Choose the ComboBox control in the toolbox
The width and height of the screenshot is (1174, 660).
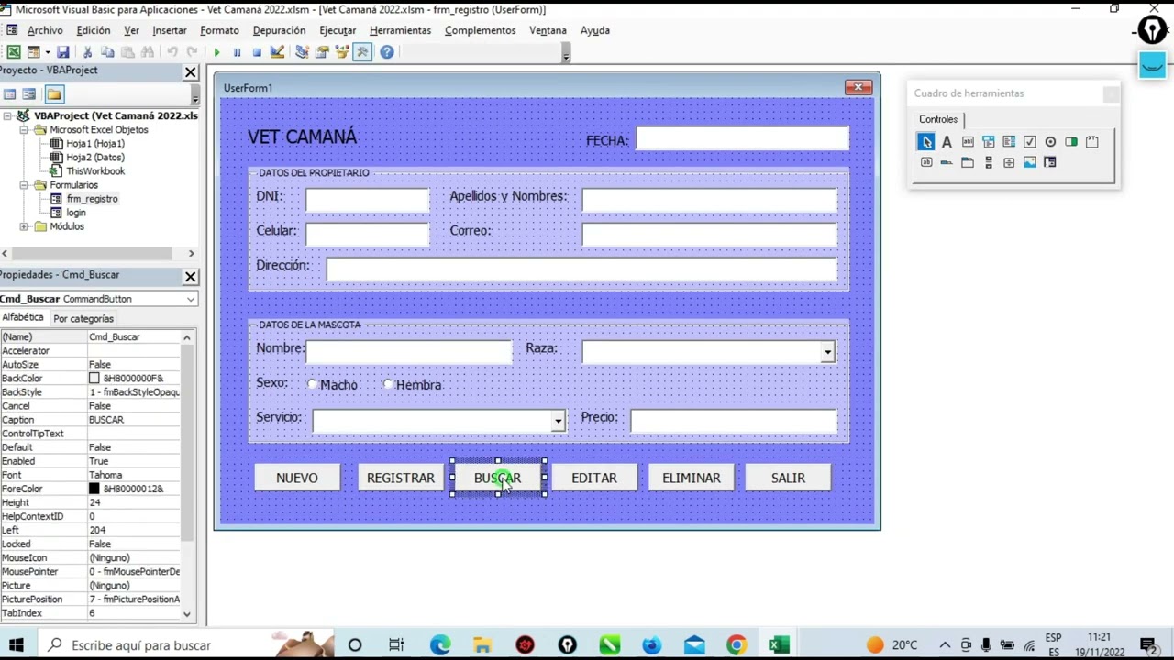tap(989, 142)
